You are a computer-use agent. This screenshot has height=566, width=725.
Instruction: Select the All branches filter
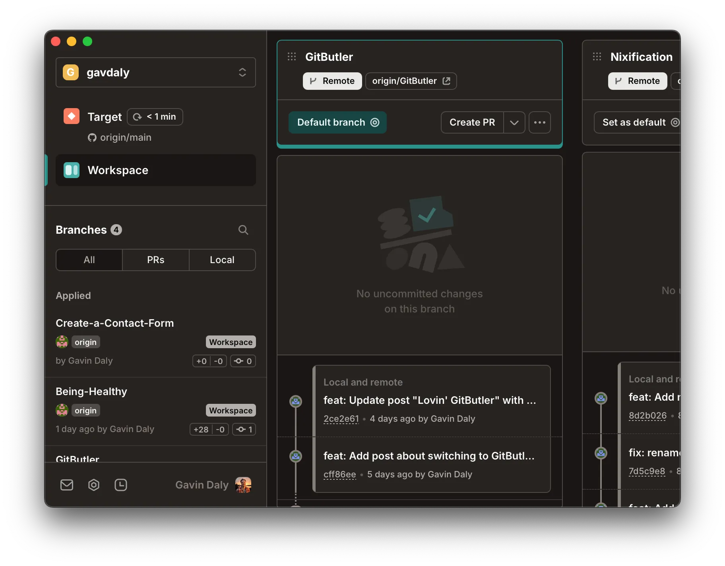89,260
